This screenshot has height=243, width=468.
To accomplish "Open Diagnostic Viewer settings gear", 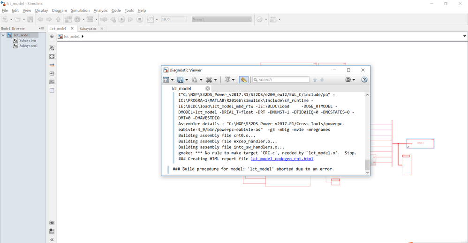I will [348, 80].
